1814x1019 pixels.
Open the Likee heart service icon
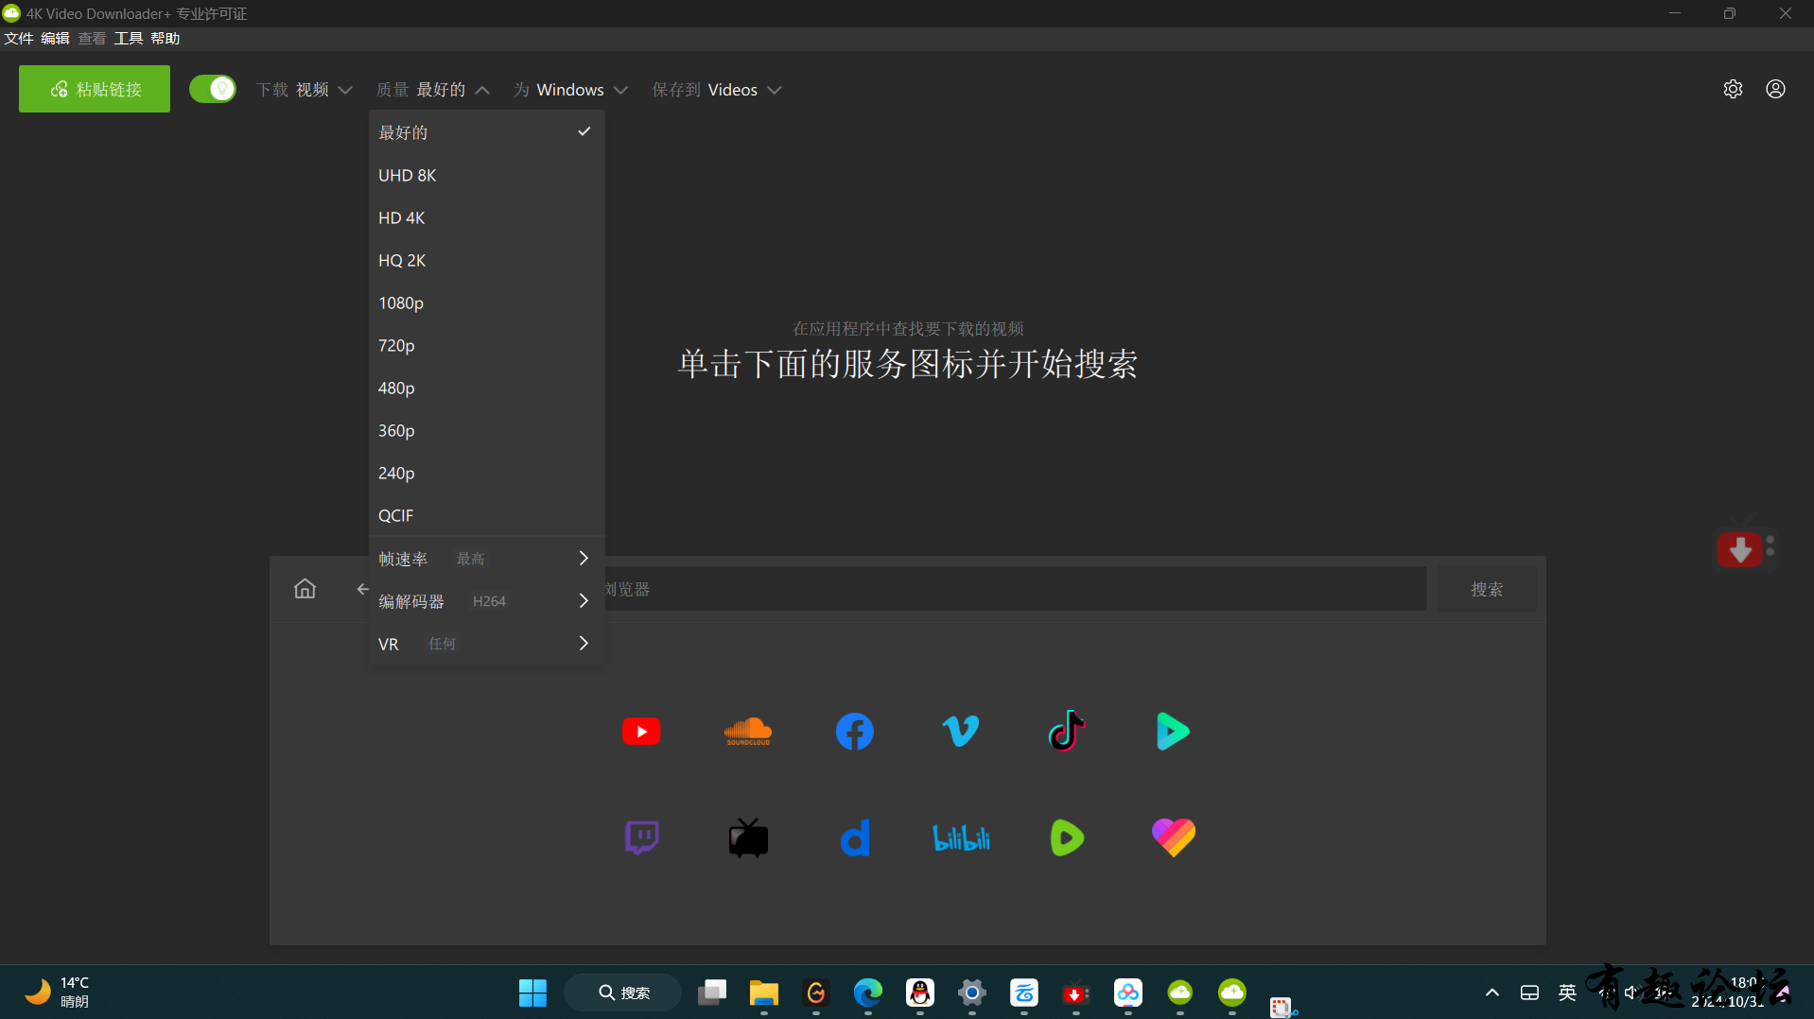click(1174, 838)
